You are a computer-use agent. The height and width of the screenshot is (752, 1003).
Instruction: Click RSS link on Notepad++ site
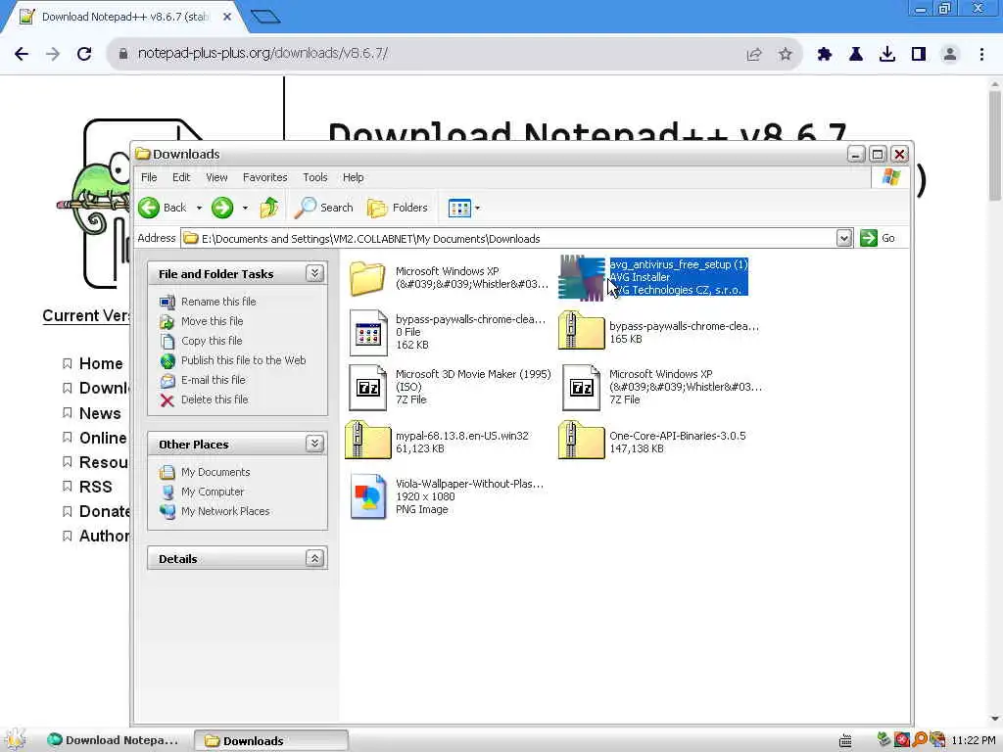pyautogui.click(x=95, y=487)
